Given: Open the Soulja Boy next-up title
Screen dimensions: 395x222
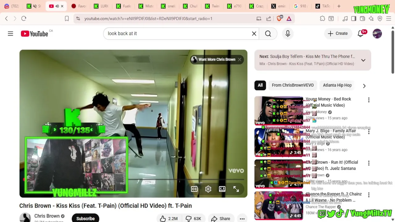Looking at the screenshot, I should (312, 56).
